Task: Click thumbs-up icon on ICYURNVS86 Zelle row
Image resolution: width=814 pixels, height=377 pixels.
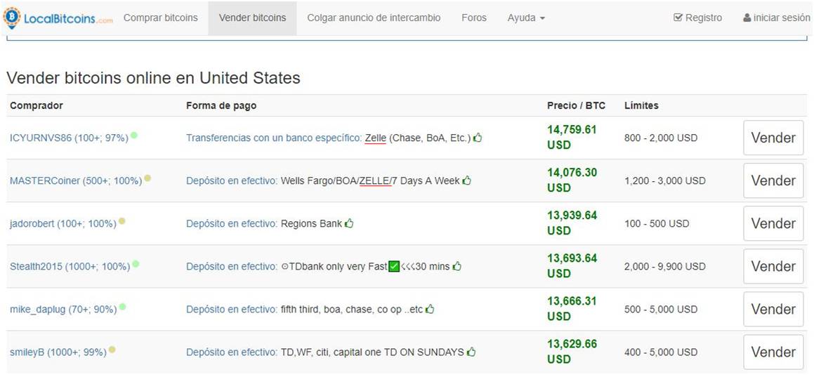Action: click(x=478, y=138)
